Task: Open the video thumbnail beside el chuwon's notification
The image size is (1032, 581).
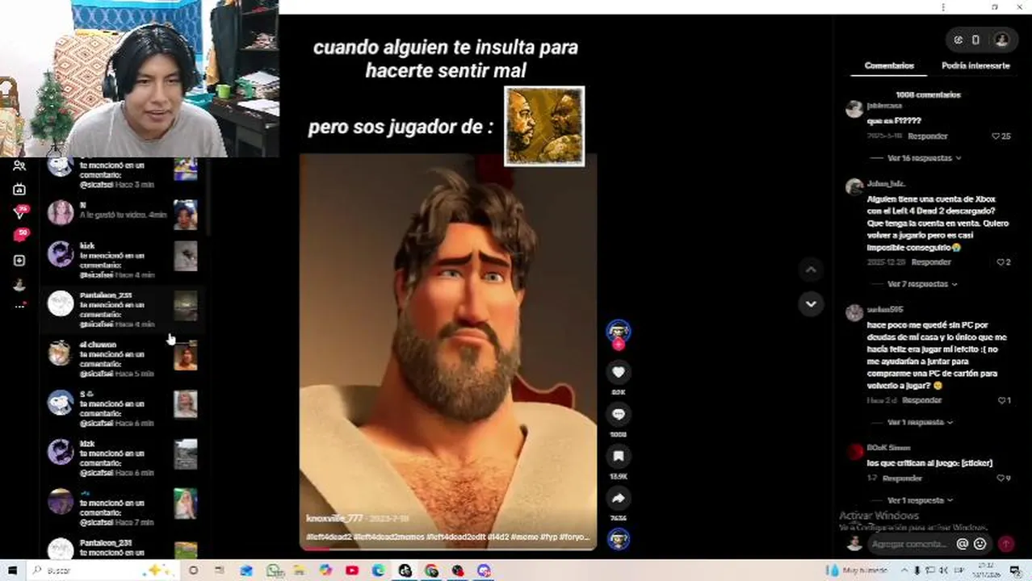Action: pos(186,356)
